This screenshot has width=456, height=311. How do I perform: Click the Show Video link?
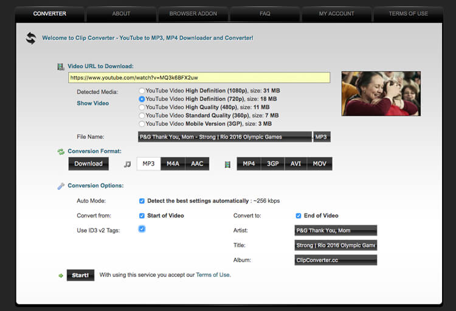point(93,103)
